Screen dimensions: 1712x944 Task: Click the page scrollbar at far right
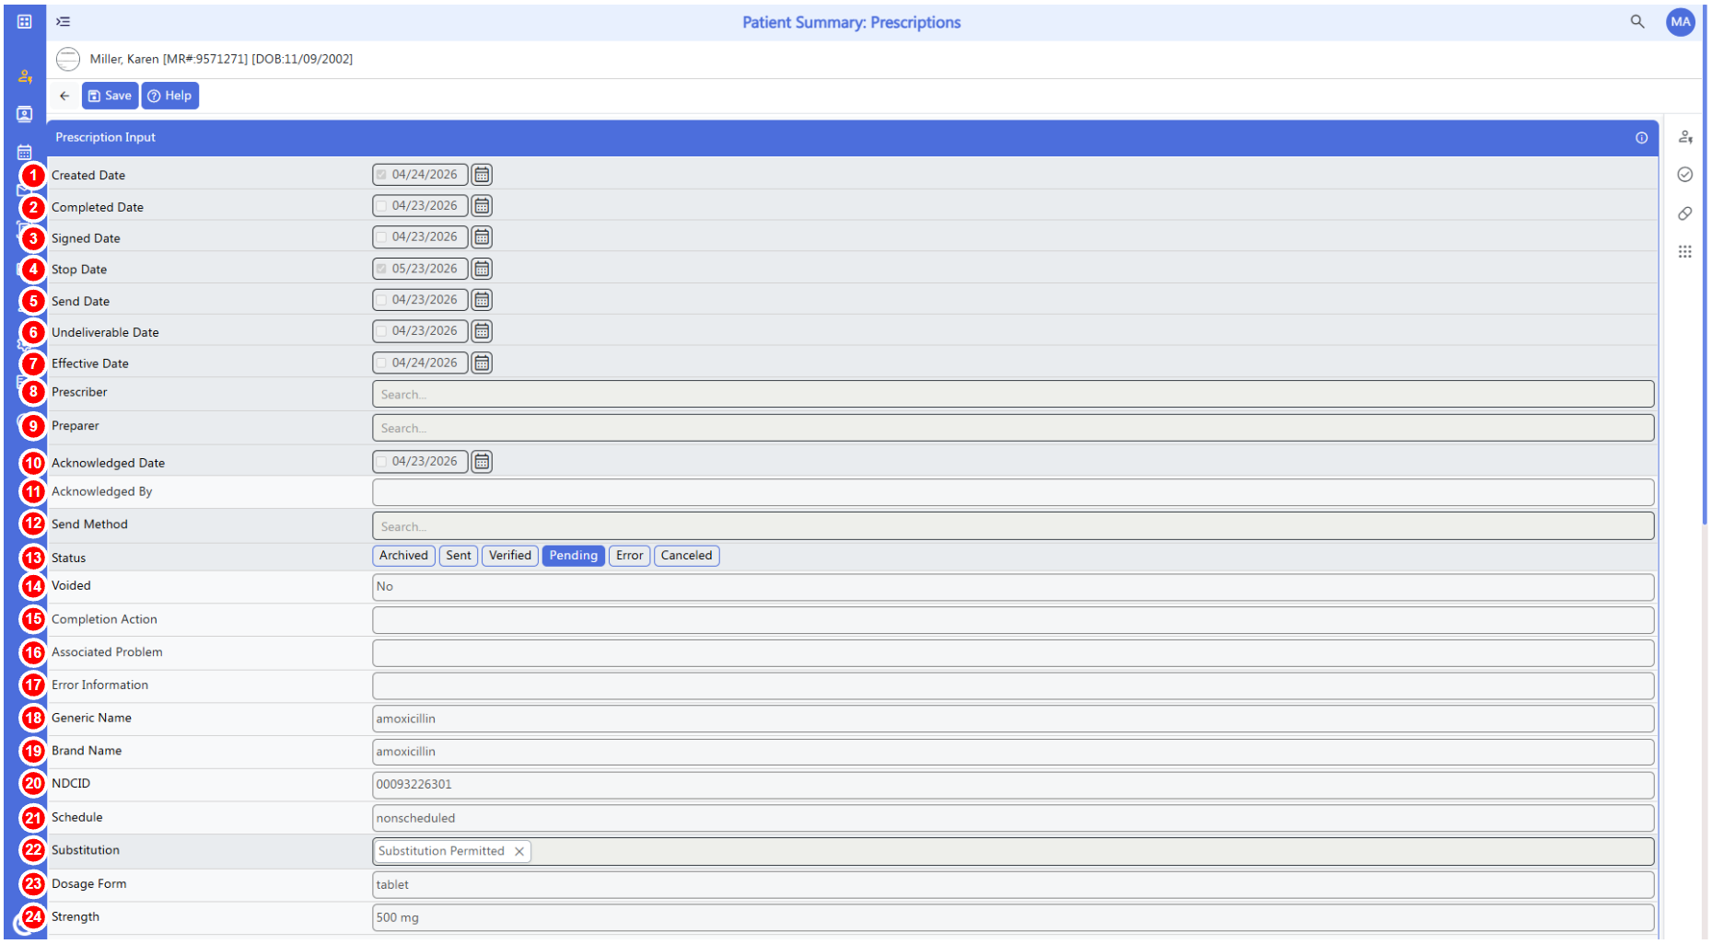1706,267
